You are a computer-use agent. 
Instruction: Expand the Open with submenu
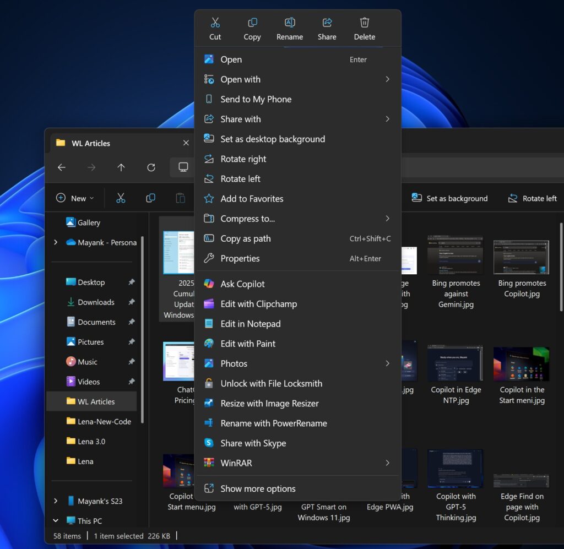pyautogui.click(x=387, y=79)
